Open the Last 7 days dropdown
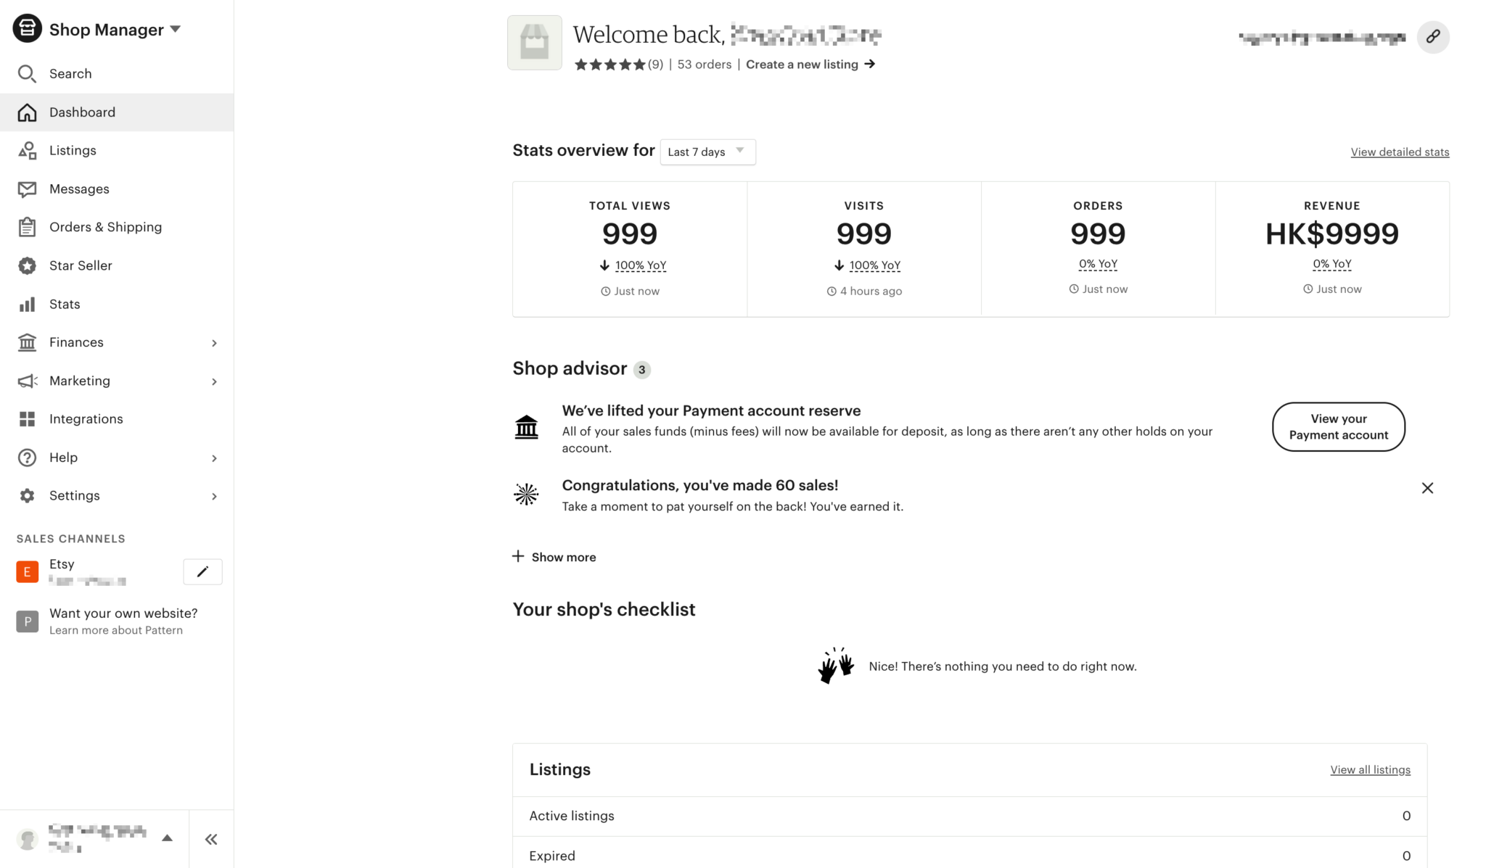This screenshot has width=1486, height=868. click(x=707, y=152)
